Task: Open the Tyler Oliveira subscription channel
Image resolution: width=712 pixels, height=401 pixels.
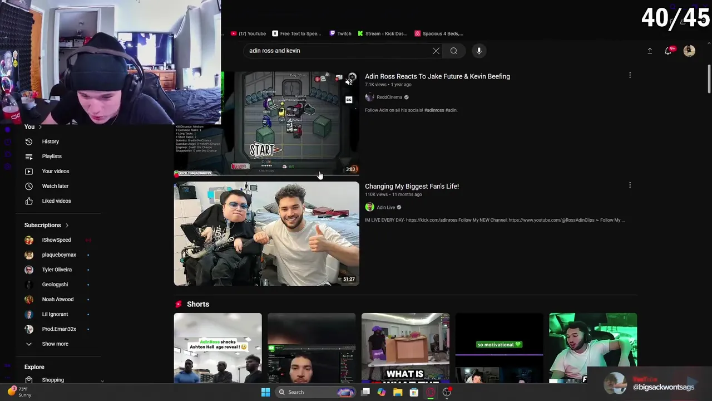Action: 57,270
